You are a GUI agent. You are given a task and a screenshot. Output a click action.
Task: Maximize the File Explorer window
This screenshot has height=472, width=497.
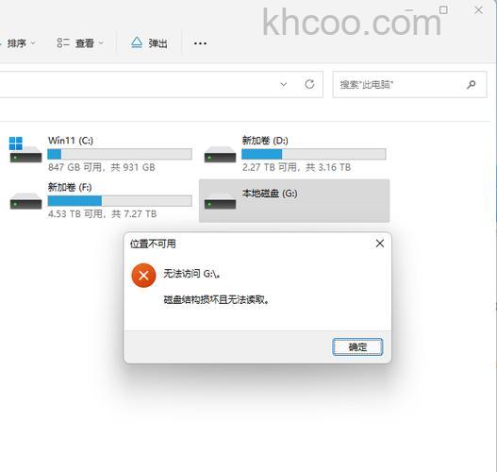click(443, 10)
